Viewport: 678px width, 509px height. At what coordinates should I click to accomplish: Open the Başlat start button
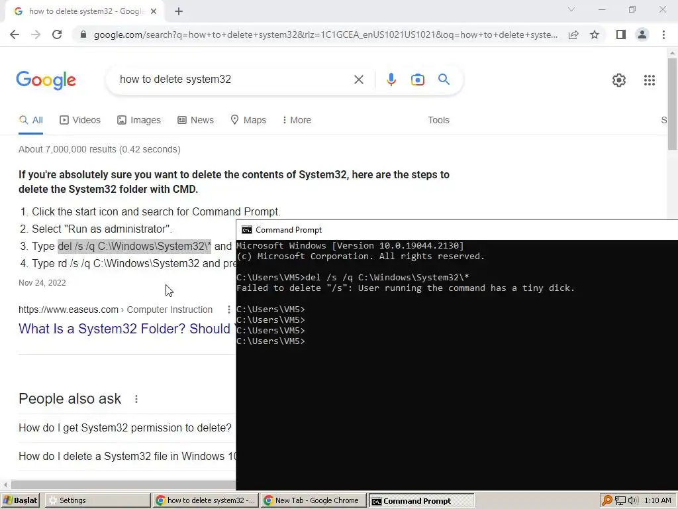click(21, 500)
